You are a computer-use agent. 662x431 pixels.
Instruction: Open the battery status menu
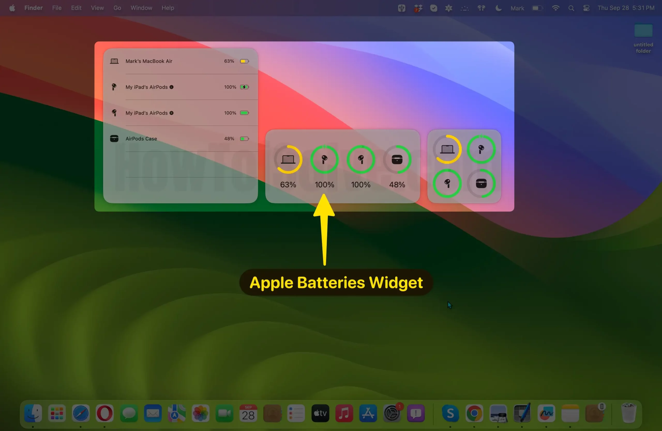[537, 8]
